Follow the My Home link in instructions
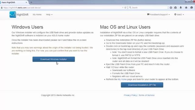Image resolution: width=195 pixels, height=110 pixels. [x=122, y=79]
